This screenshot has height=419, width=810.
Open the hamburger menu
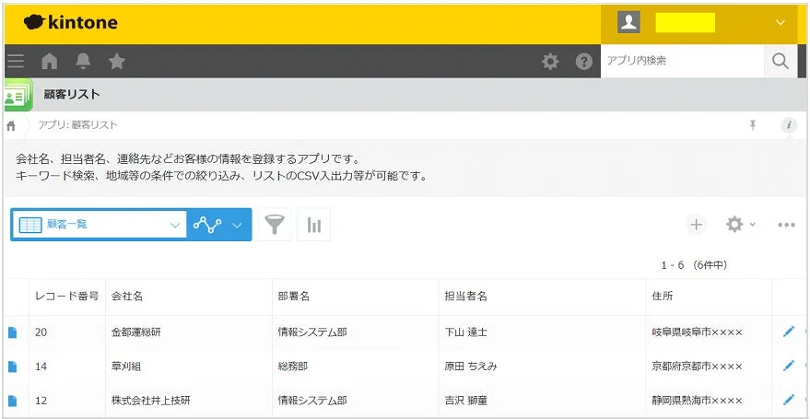16,62
